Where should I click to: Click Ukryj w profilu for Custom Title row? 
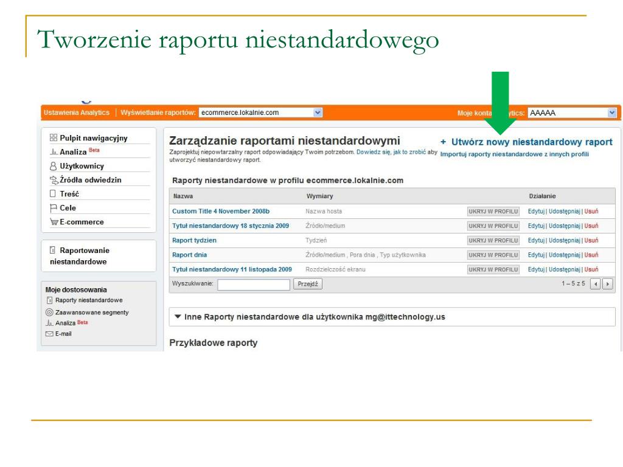(x=493, y=211)
